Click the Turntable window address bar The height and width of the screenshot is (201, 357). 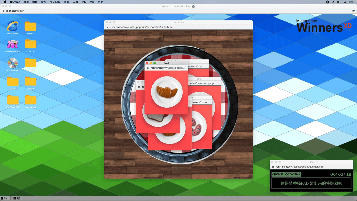[178, 27]
